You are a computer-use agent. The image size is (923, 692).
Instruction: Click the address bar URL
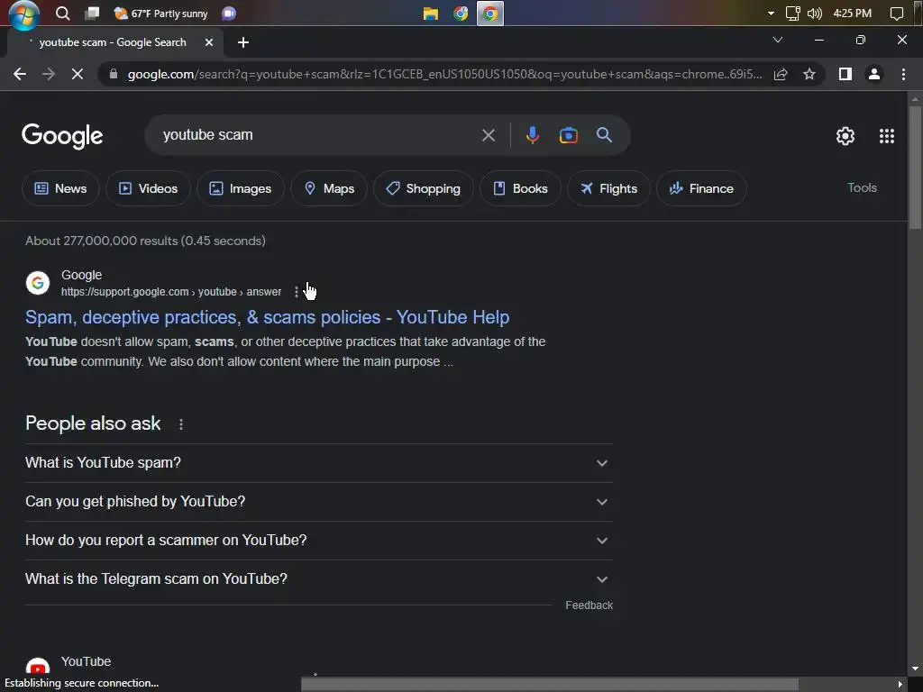tap(444, 74)
